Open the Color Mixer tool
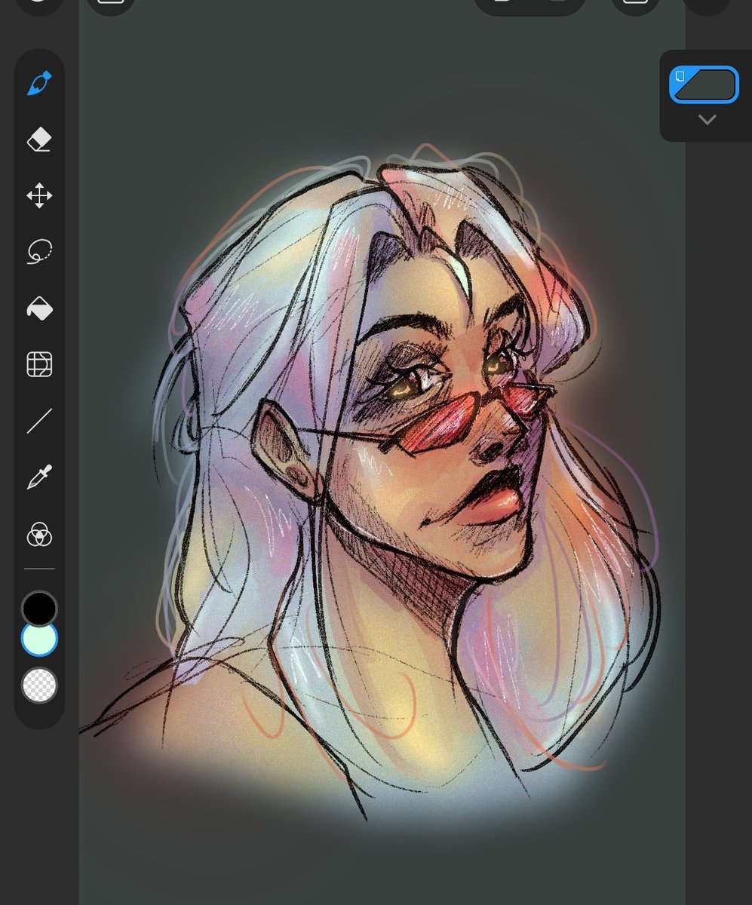The width and height of the screenshot is (752, 905). point(39,535)
